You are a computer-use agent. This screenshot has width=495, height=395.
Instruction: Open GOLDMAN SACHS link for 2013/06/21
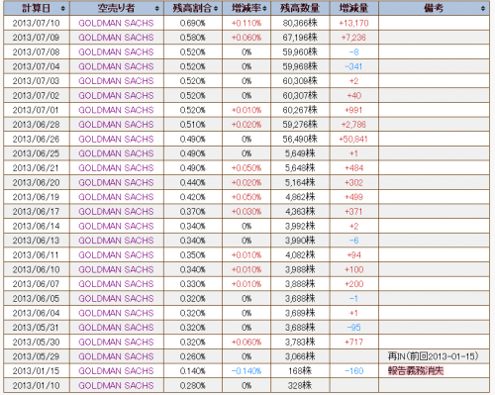116,168
